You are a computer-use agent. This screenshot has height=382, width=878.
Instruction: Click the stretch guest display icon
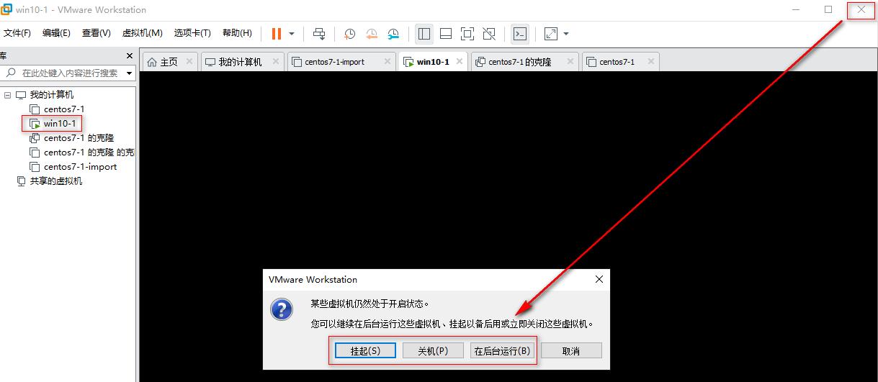click(551, 33)
